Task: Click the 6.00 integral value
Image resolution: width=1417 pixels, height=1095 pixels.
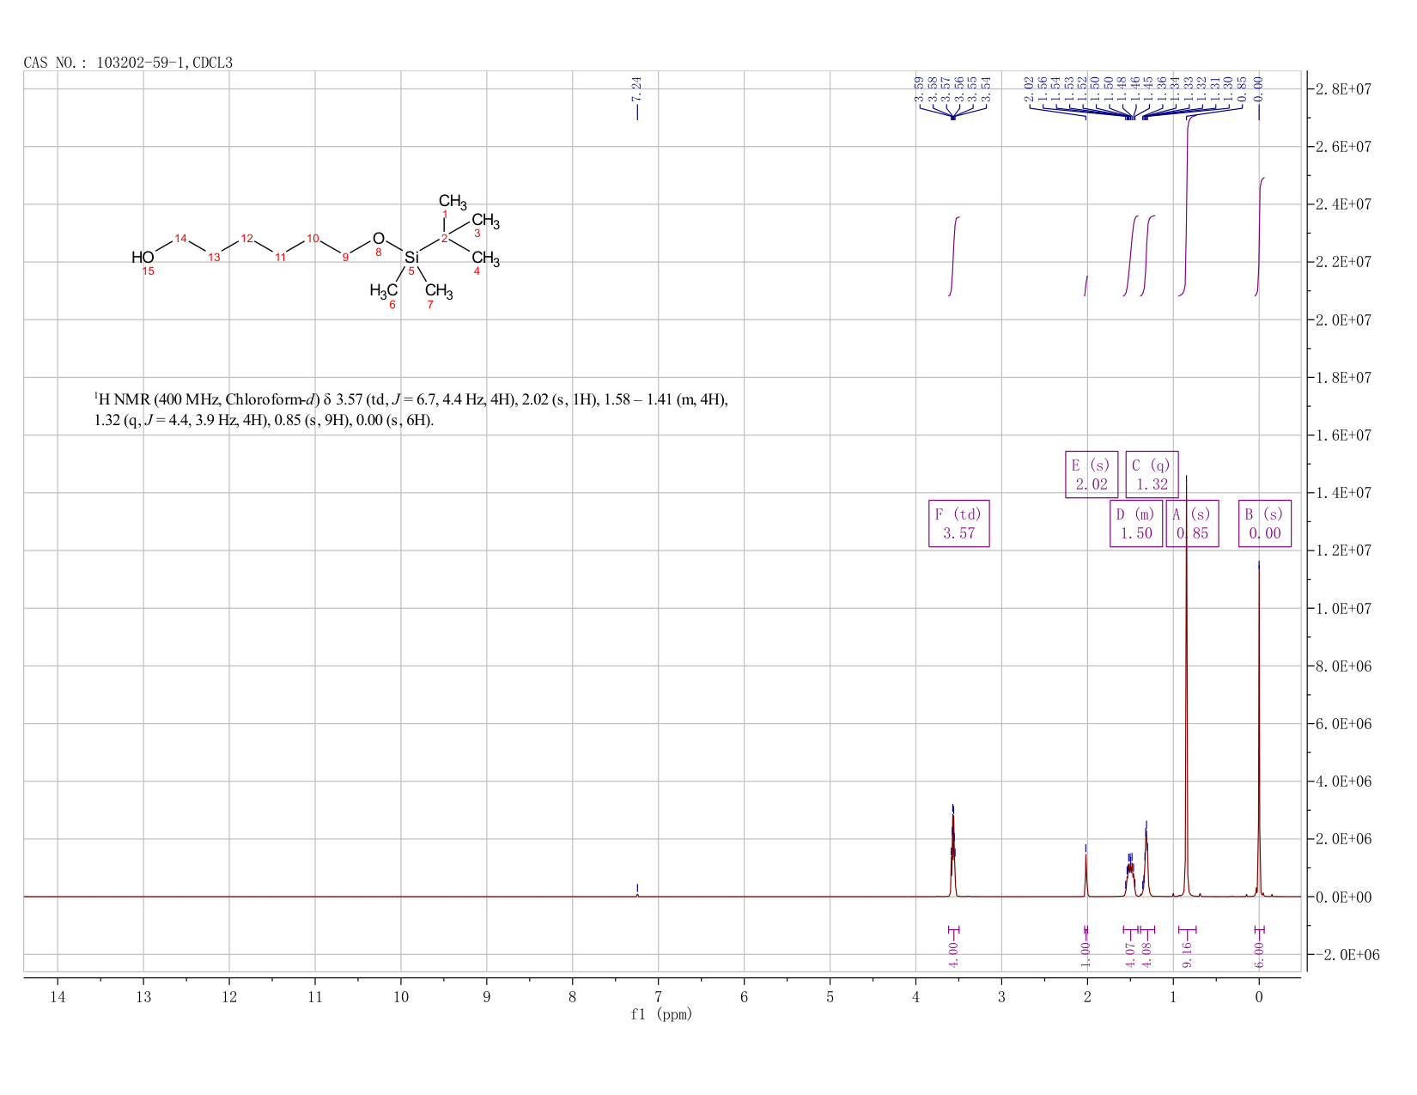Action: pyautogui.click(x=1260, y=954)
